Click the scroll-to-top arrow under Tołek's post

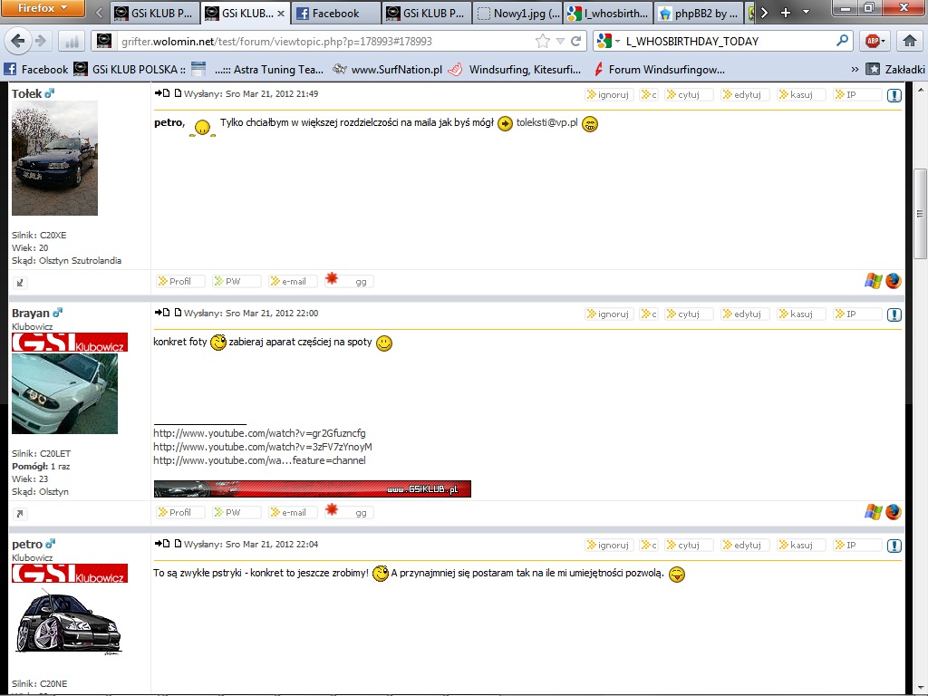click(x=20, y=283)
